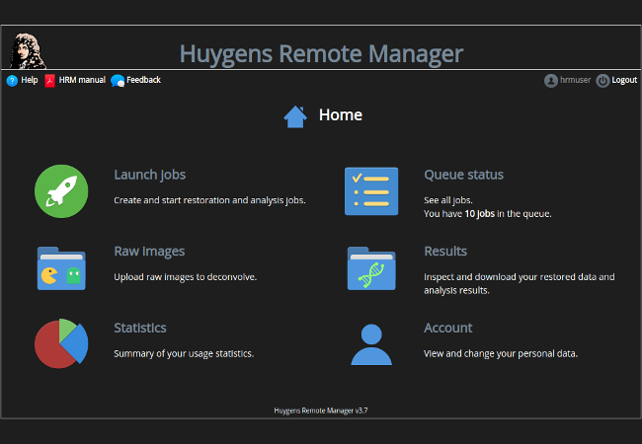642x444 pixels.
Task: Open the Statistics heading link
Action: (x=140, y=328)
